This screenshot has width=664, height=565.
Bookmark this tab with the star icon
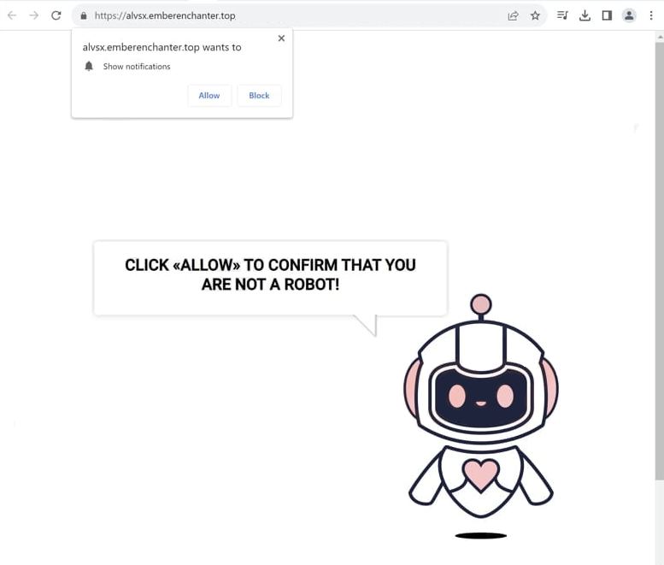535,15
